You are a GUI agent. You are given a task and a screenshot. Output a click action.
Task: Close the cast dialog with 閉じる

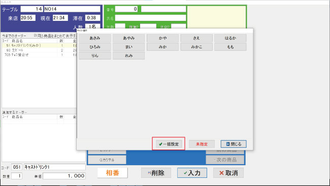[x=234, y=144]
